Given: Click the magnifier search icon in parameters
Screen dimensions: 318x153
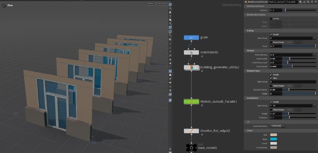Looking at the screenshot, I should [308, 2].
